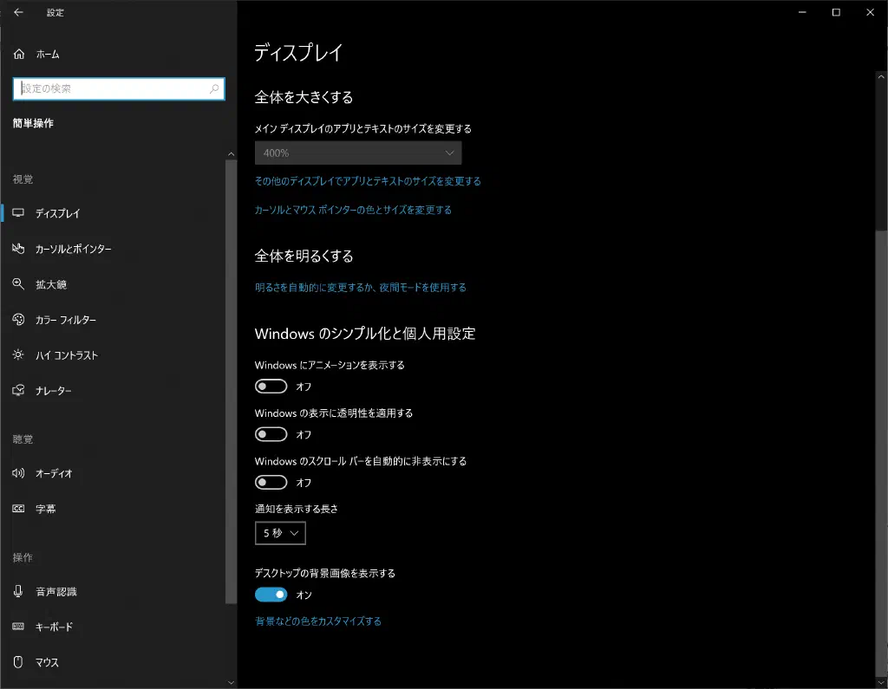Expand the 5 秒 notification duration dropdown

(x=280, y=534)
